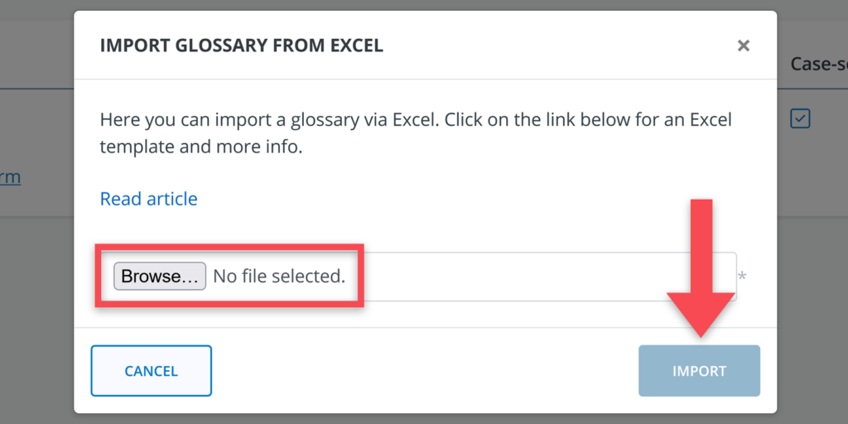Close the Import Glossary dialog with X

pyautogui.click(x=743, y=46)
